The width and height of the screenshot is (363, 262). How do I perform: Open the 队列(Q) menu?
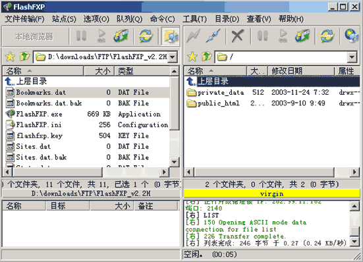point(129,19)
